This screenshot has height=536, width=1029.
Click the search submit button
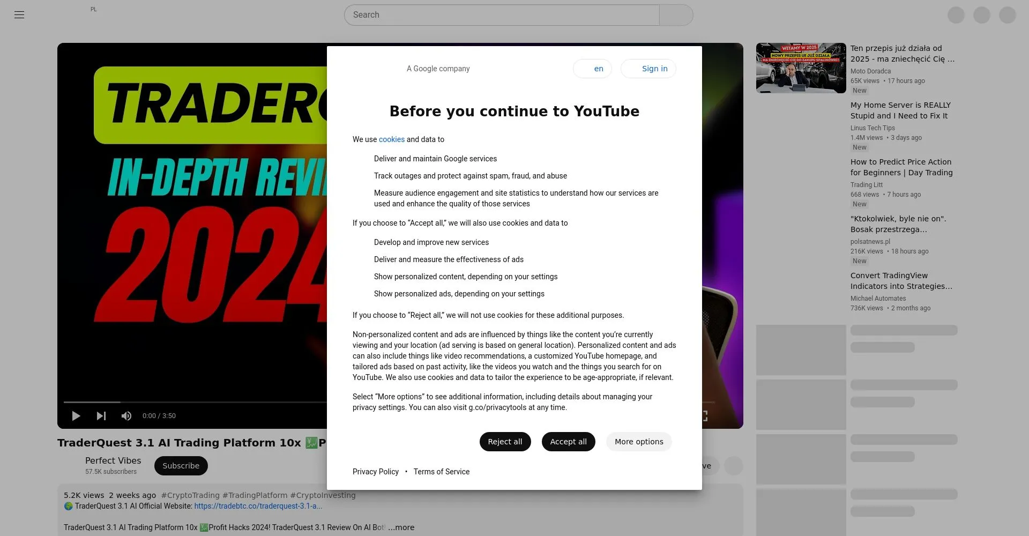click(x=676, y=15)
